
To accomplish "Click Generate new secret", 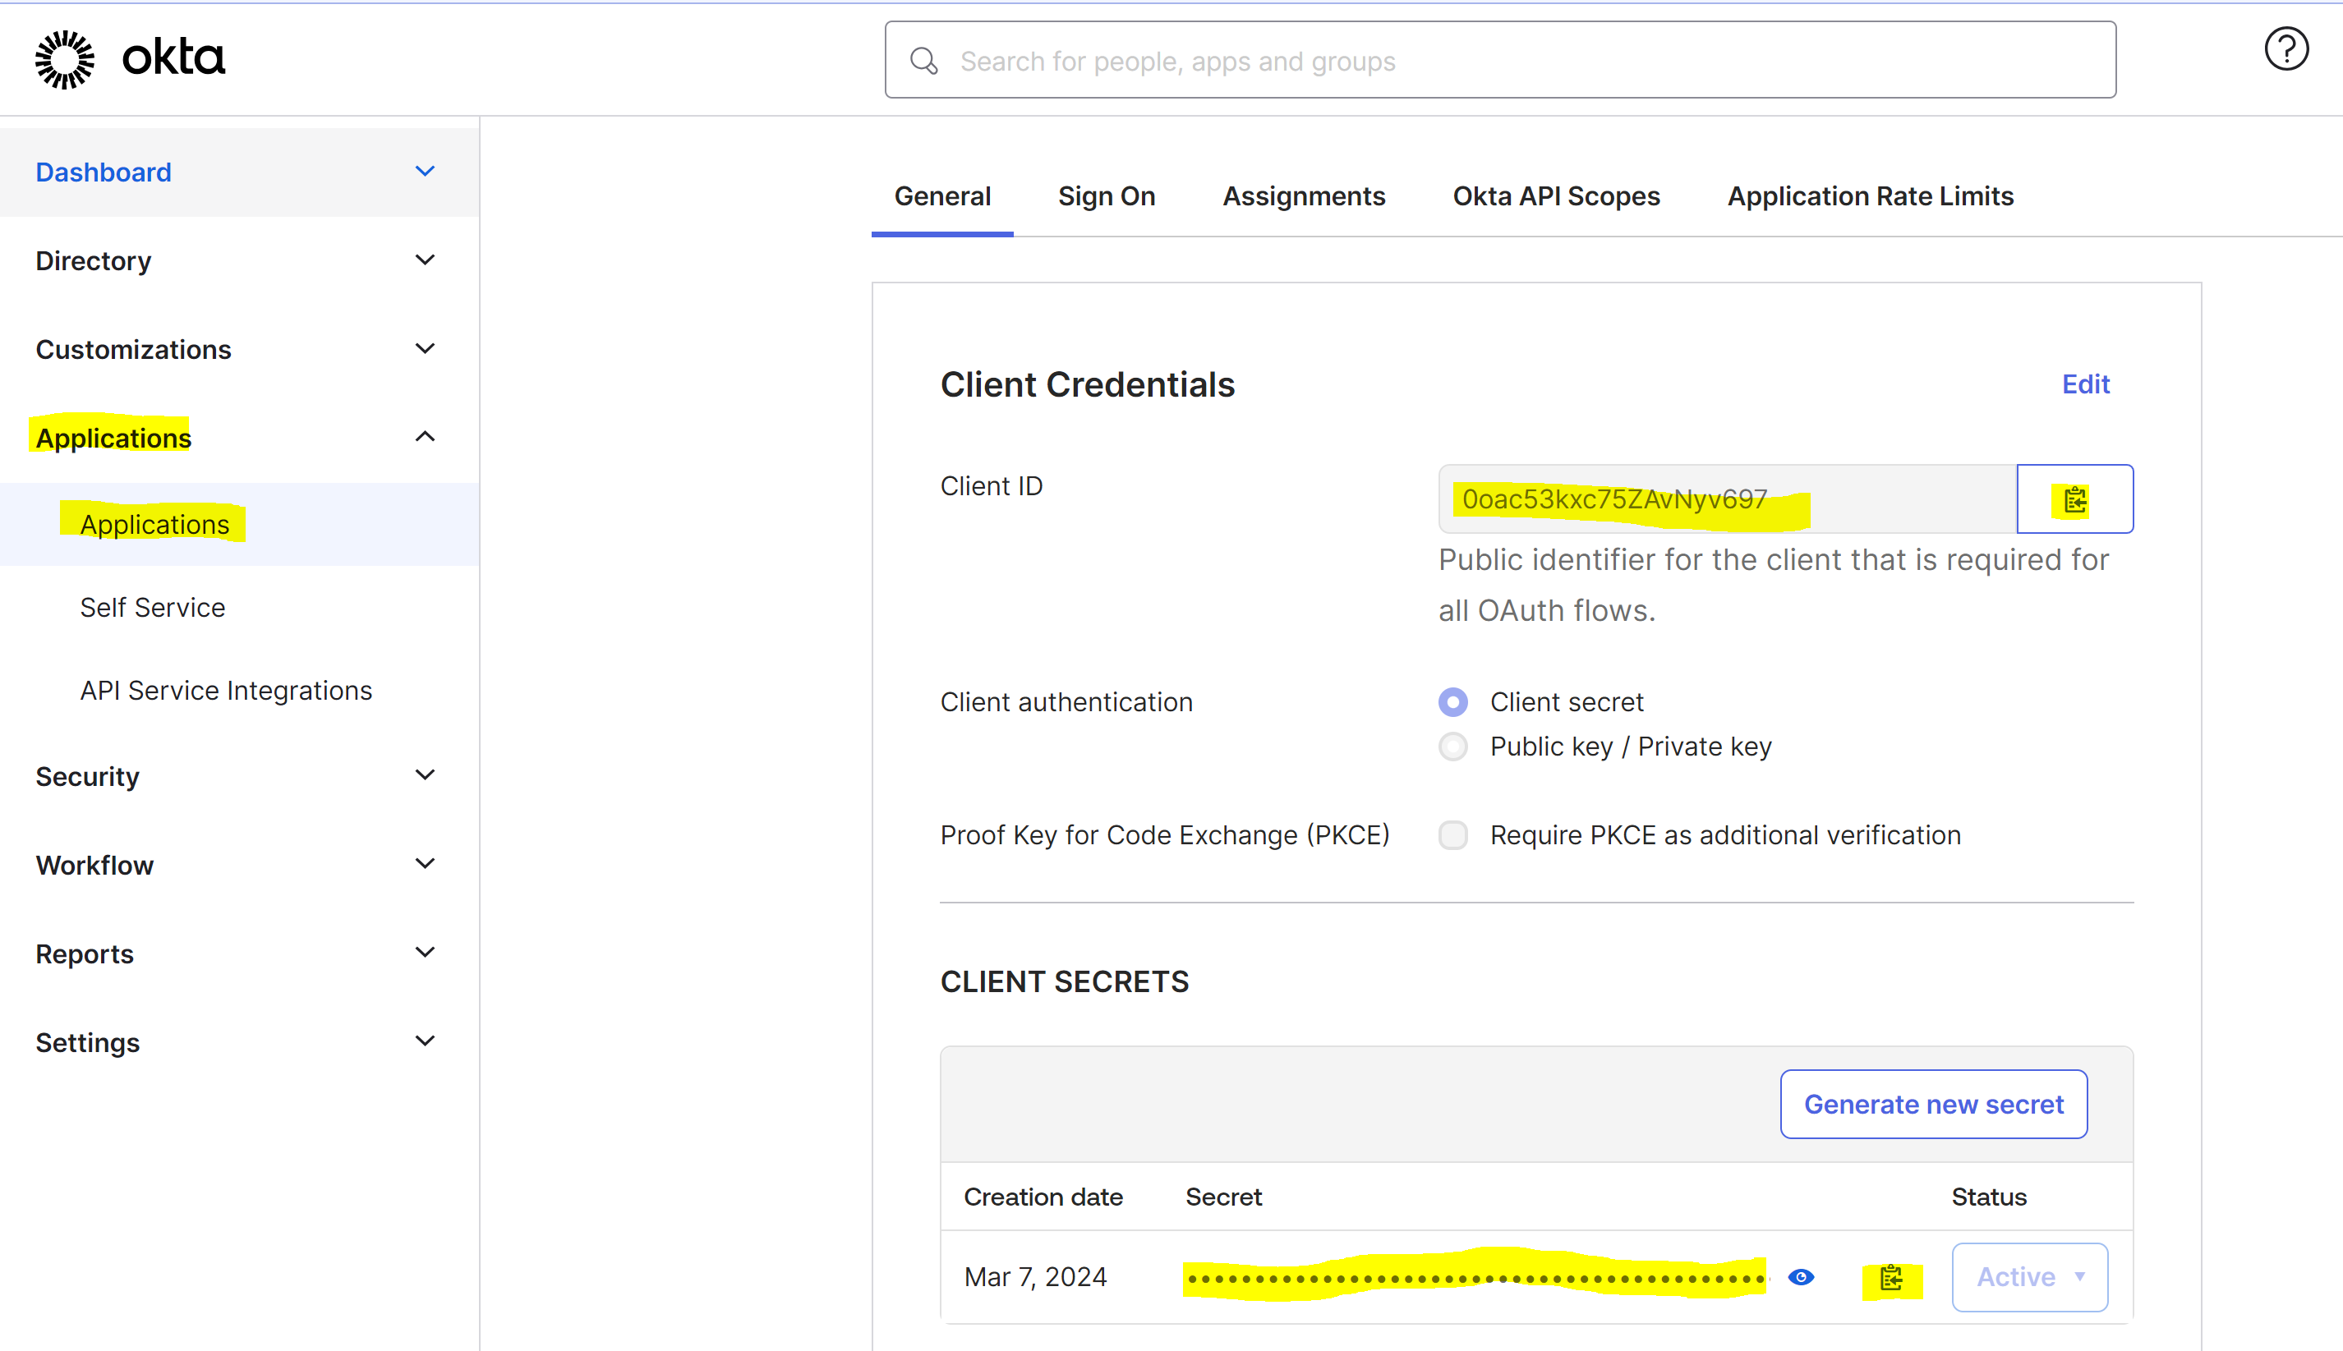I will [1933, 1103].
